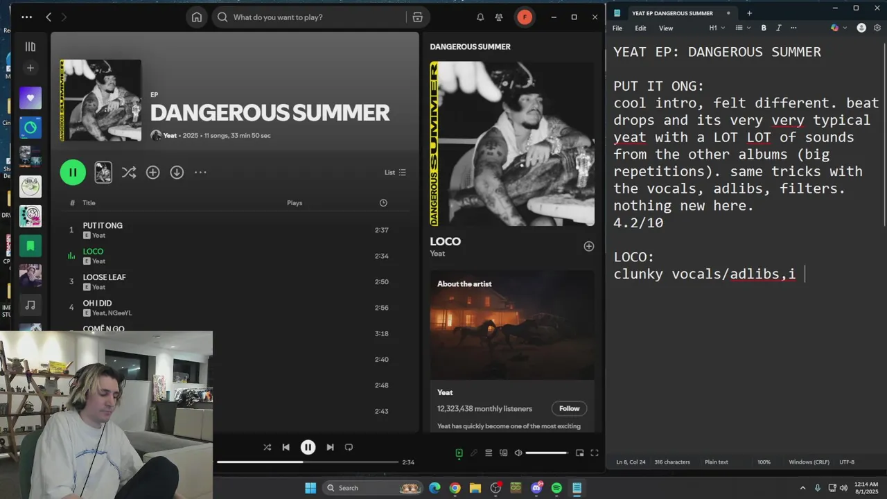The width and height of the screenshot is (887, 499).
Task: Go forward in Spotify navigation
Action: click(x=64, y=17)
